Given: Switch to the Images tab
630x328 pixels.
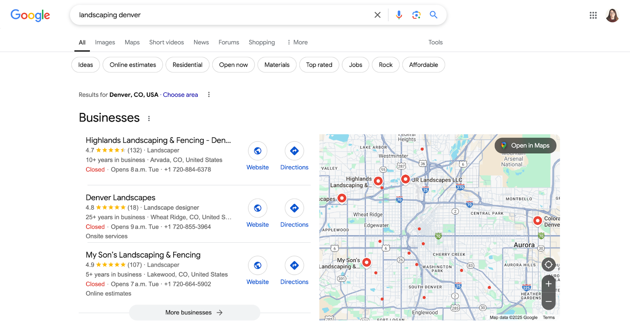Looking at the screenshot, I should click(105, 42).
